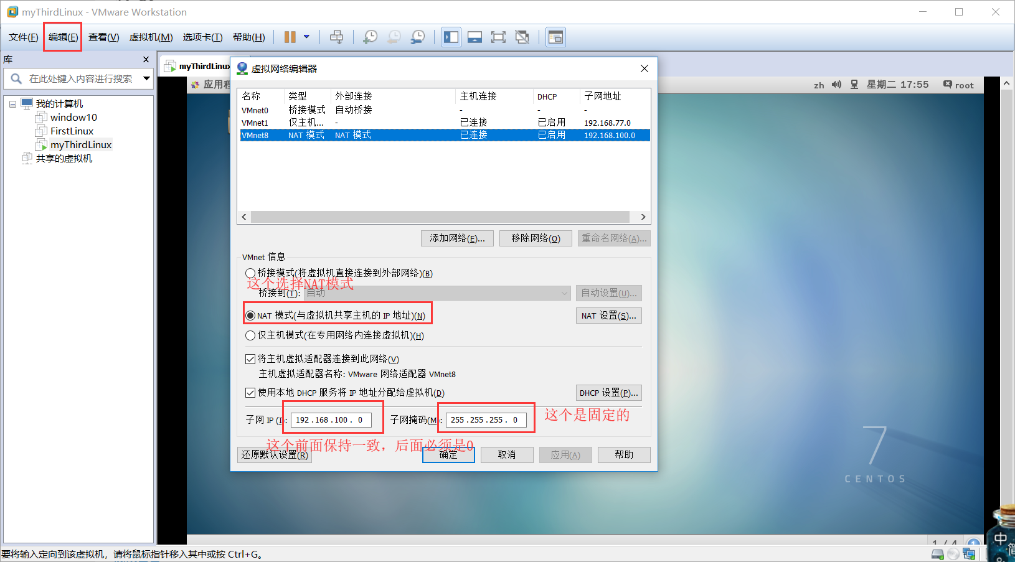The image size is (1015, 562).
Task: Open the 选项卡(T) menu
Action: (202, 37)
